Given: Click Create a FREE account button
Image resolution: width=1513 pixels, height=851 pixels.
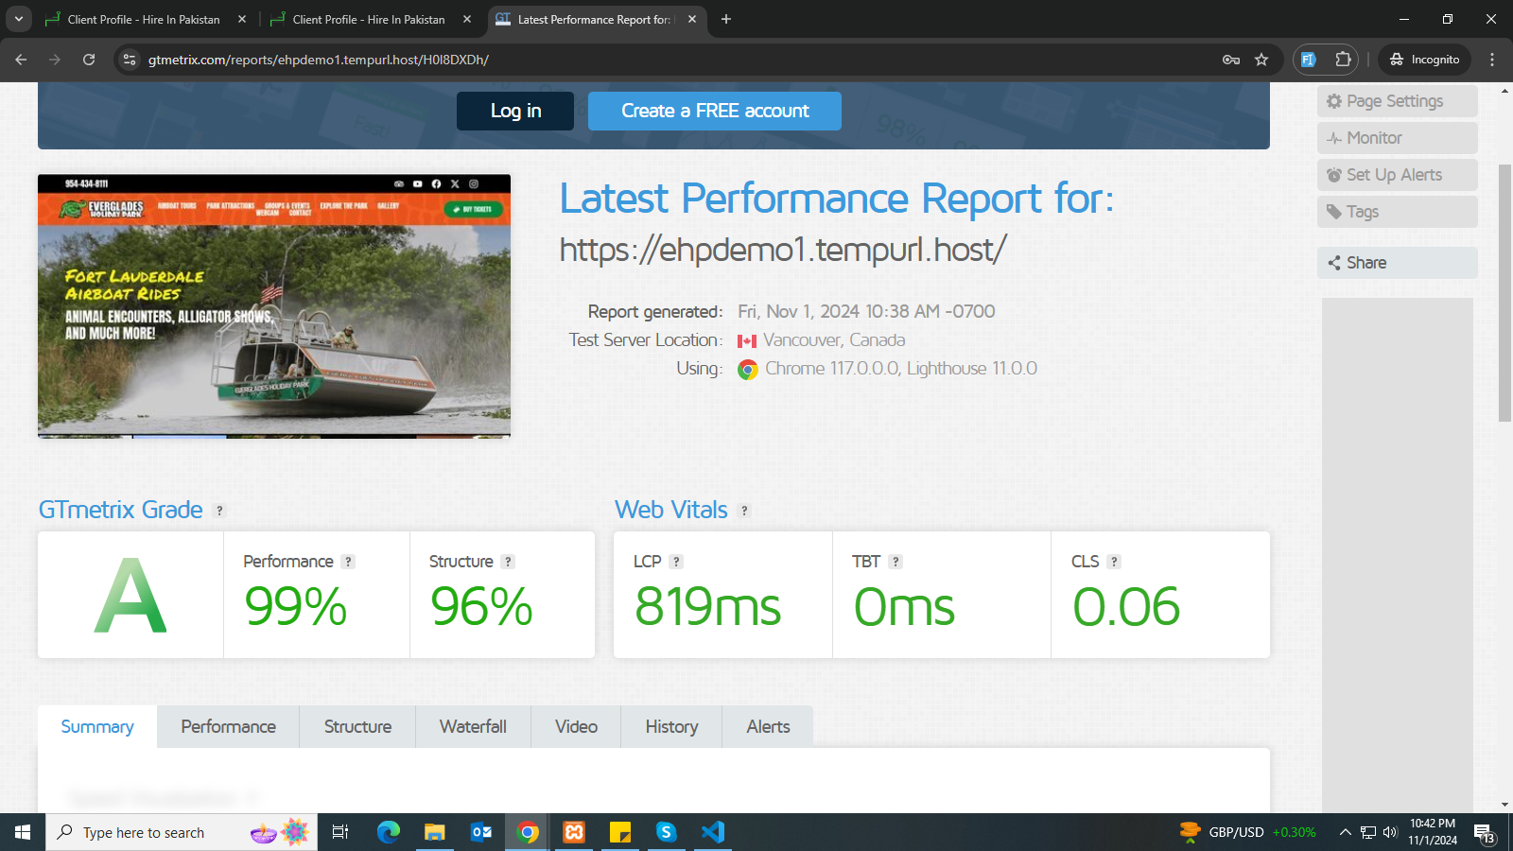Looking at the screenshot, I should (715, 111).
